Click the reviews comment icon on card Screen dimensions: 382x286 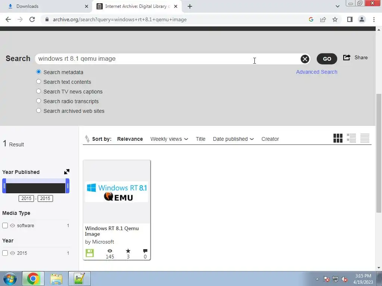145,251
